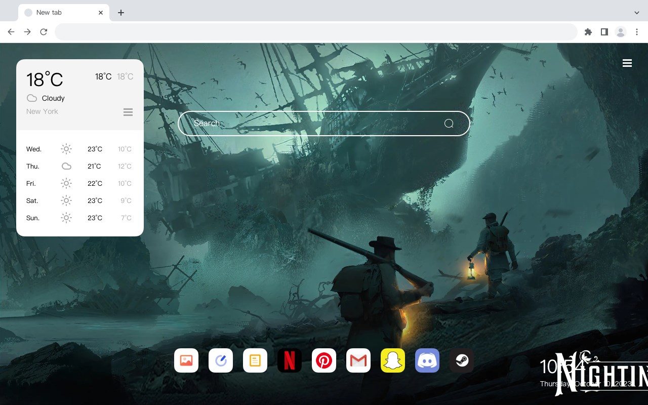The width and height of the screenshot is (648, 405).
Task: Open the Gmail shortcut
Action: [358, 360]
